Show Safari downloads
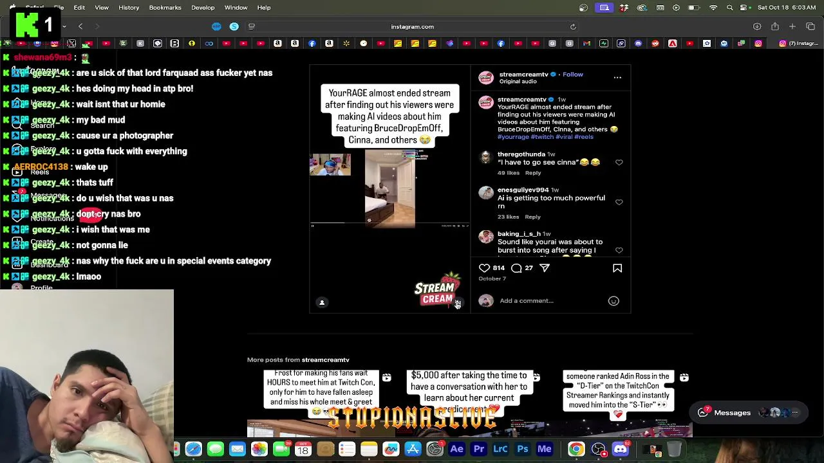The height and width of the screenshot is (463, 824). (x=757, y=27)
